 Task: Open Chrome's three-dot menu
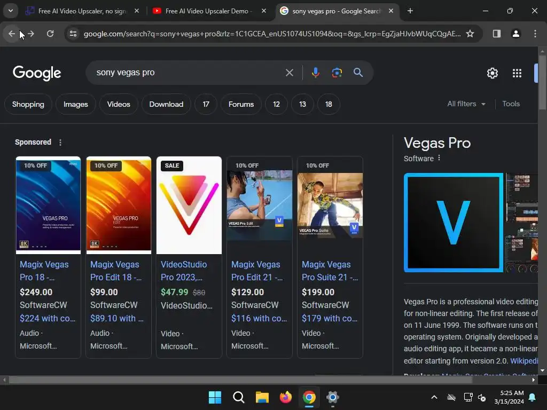[x=535, y=34]
